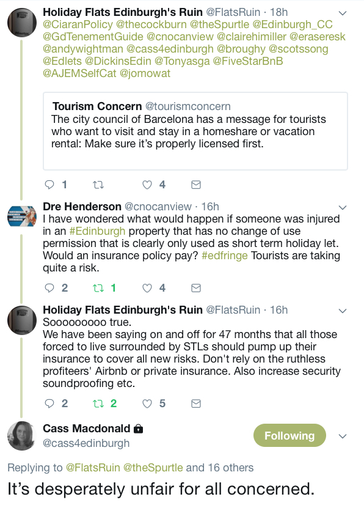The image size is (364, 505).
Task: Open dropdown chevron beside Following button
Action: coord(343,436)
